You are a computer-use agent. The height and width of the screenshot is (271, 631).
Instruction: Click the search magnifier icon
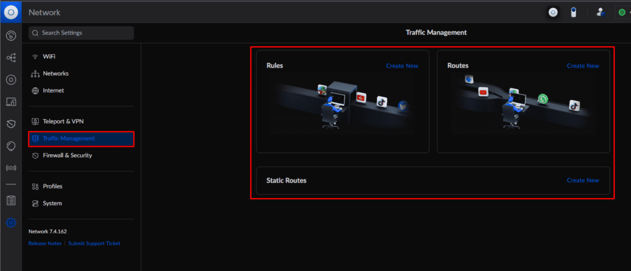35,33
